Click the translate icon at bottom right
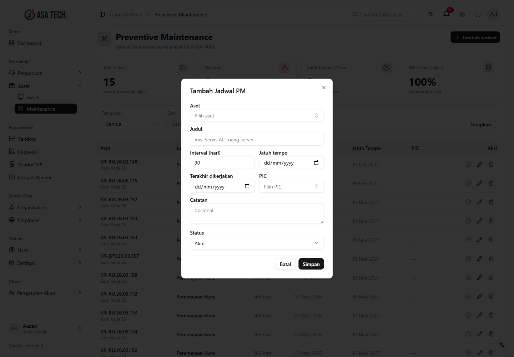The image size is (514, 357). (x=502, y=345)
